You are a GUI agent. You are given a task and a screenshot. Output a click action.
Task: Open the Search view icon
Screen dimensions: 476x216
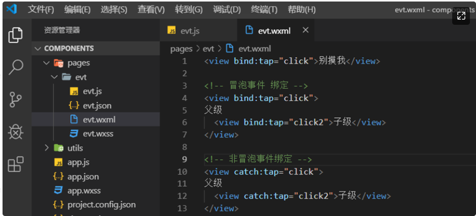tap(16, 67)
